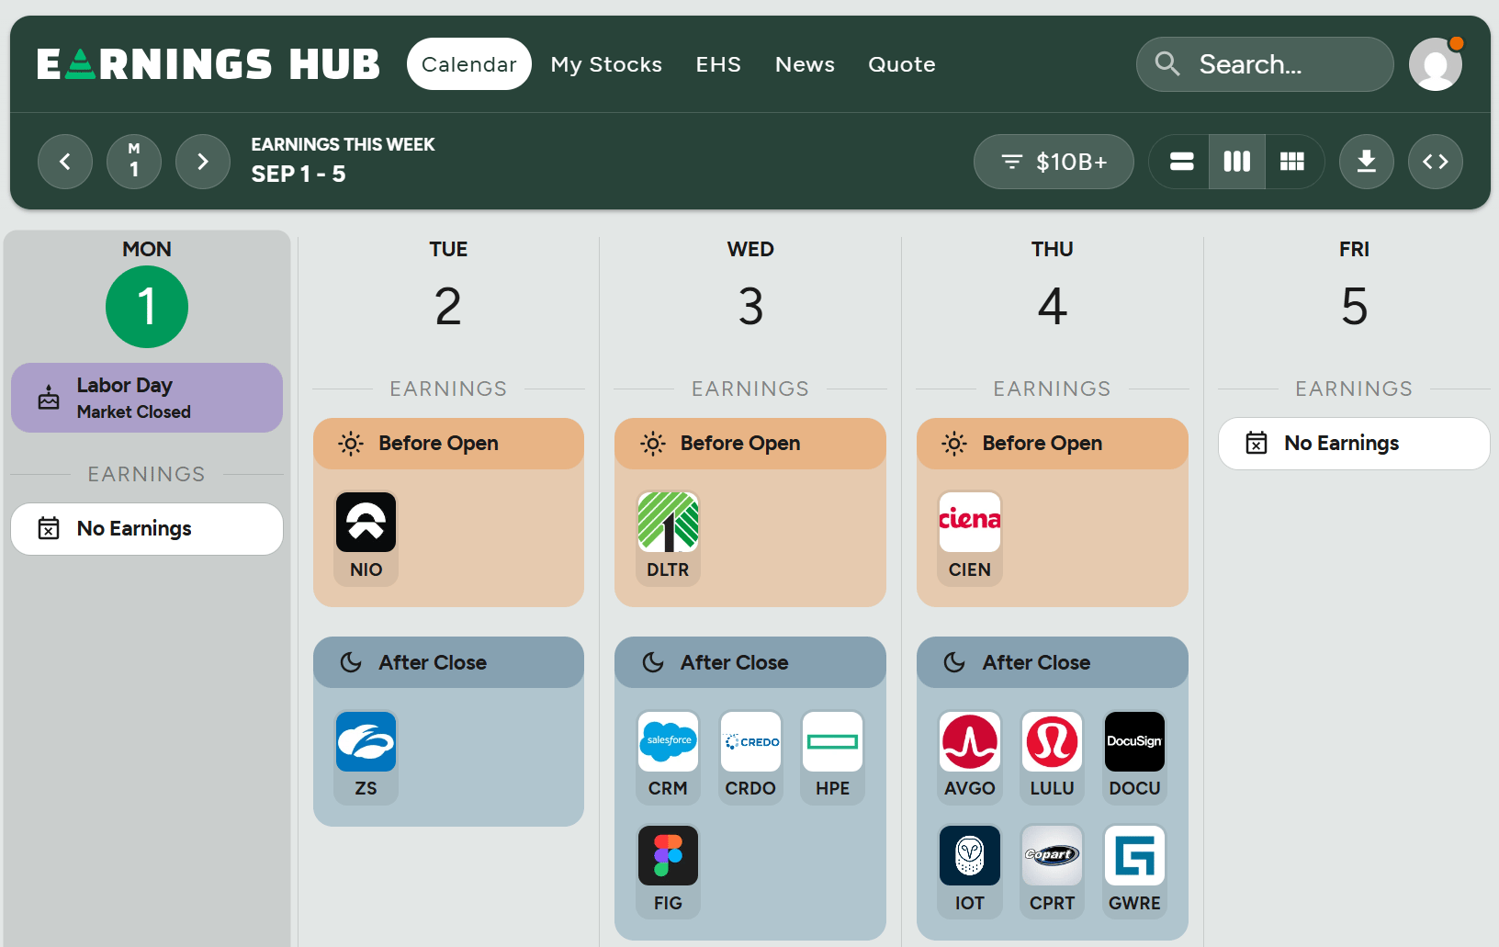Click Tuesday's Before Open header
This screenshot has height=947, width=1499.
448,444
